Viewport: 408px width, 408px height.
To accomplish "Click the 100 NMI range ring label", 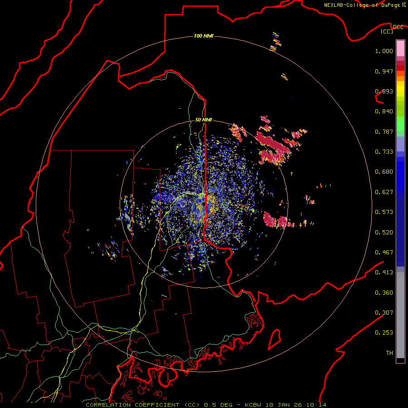I will point(204,36).
